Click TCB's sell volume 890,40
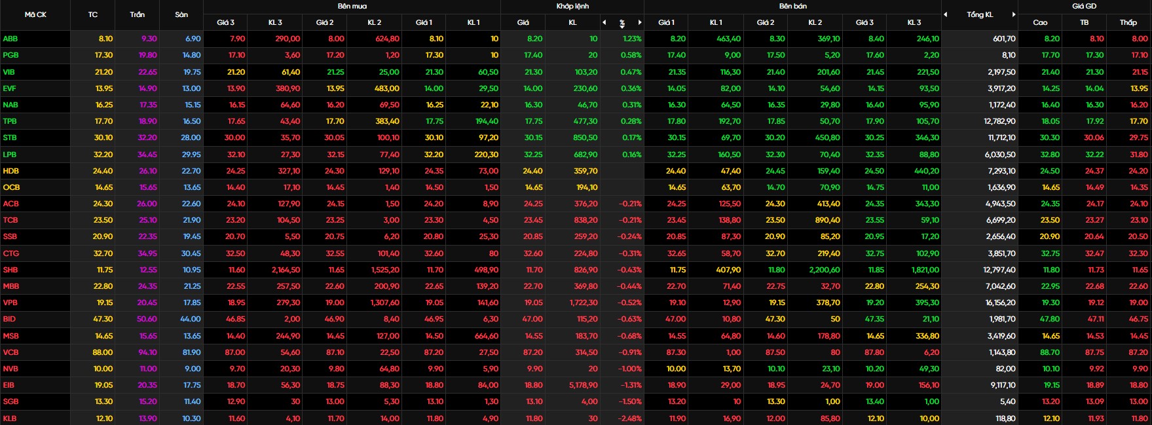The image size is (1152, 425). tap(827, 220)
